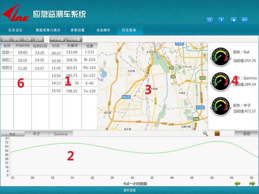Click the brown box icon above chart
Screen dimensions: 259x194
coord(217,134)
